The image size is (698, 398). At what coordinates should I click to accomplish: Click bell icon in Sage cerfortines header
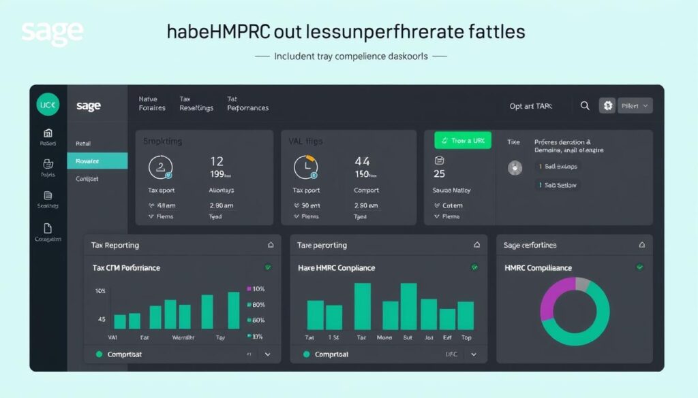642,245
